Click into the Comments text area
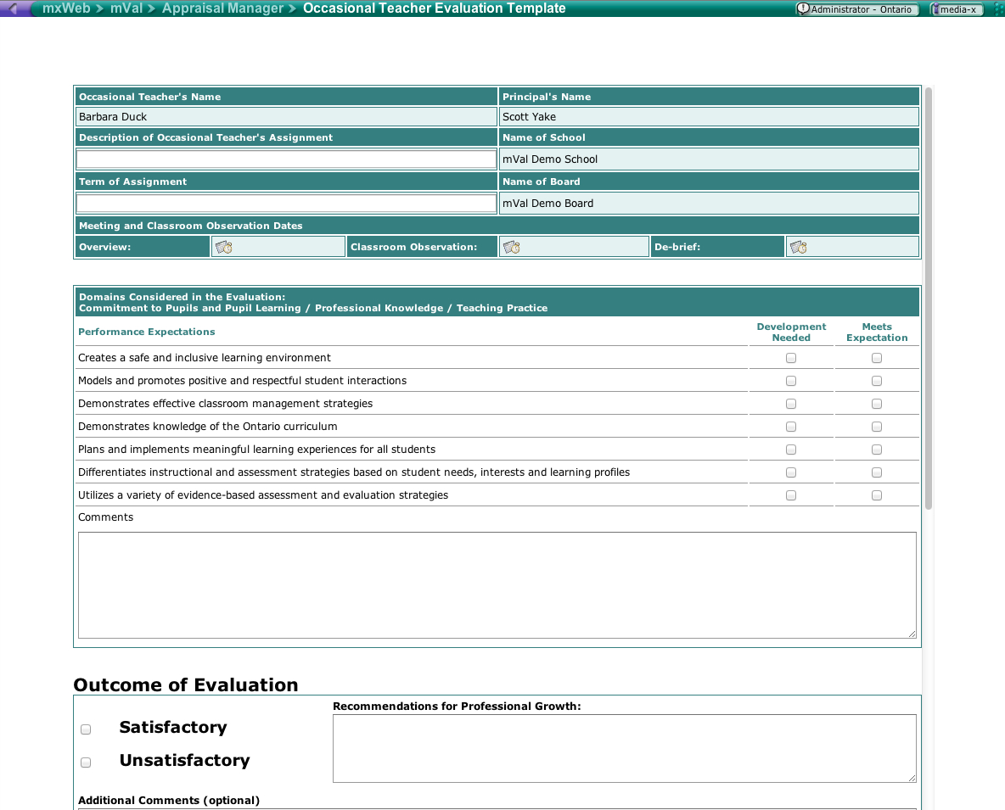This screenshot has height=810, width=1005. click(497, 585)
